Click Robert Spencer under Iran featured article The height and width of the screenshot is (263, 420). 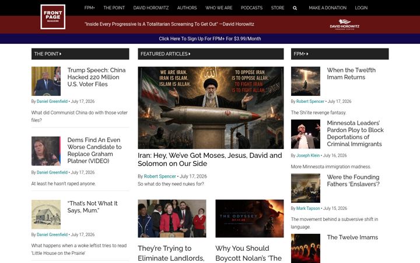click(x=160, y=177)
